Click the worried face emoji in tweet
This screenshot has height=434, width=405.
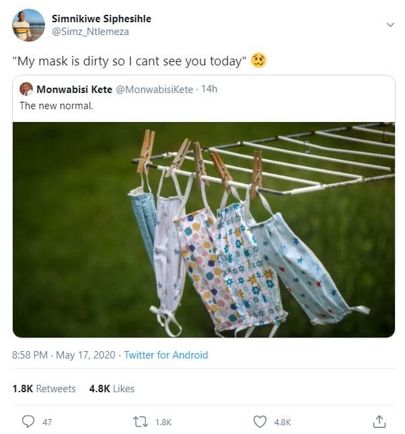(x=258, y=61)
